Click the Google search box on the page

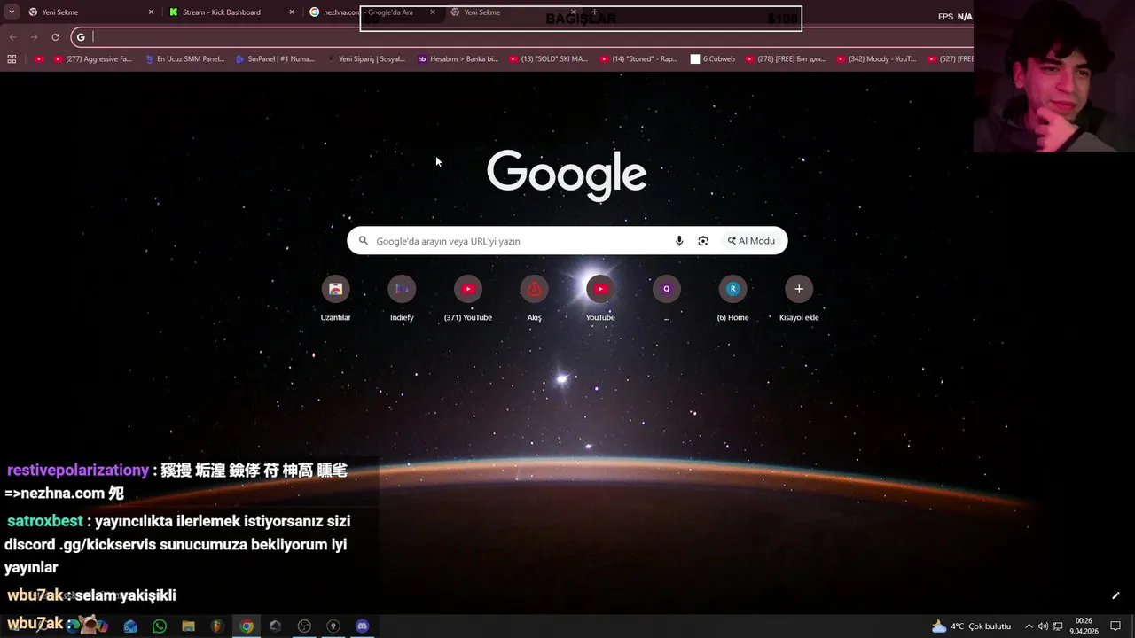tap(567, 241)
